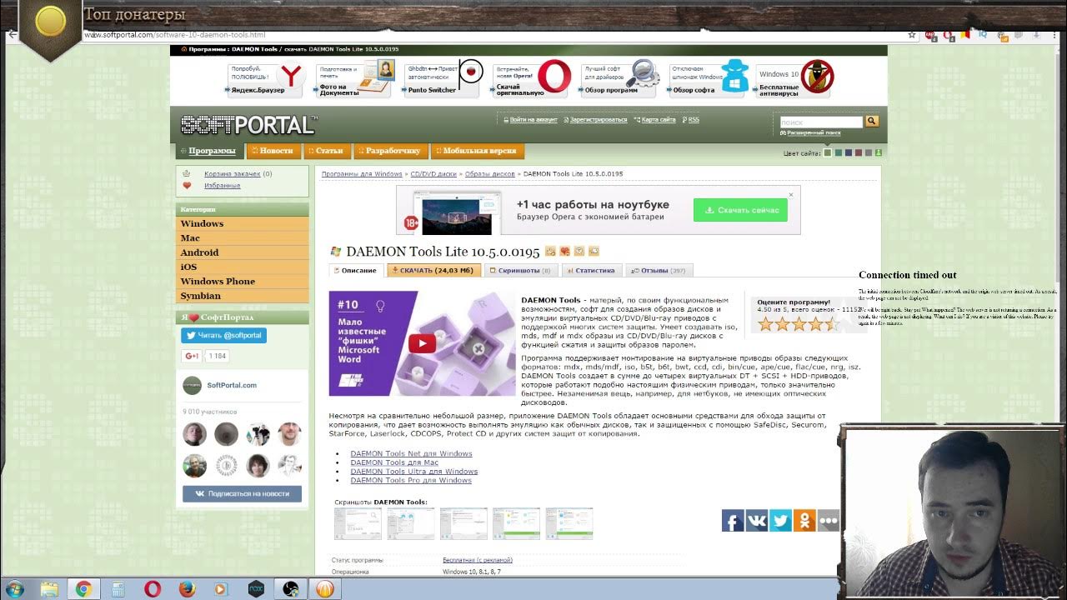
Task: Select the Windows category
Action: coord(242,223)
